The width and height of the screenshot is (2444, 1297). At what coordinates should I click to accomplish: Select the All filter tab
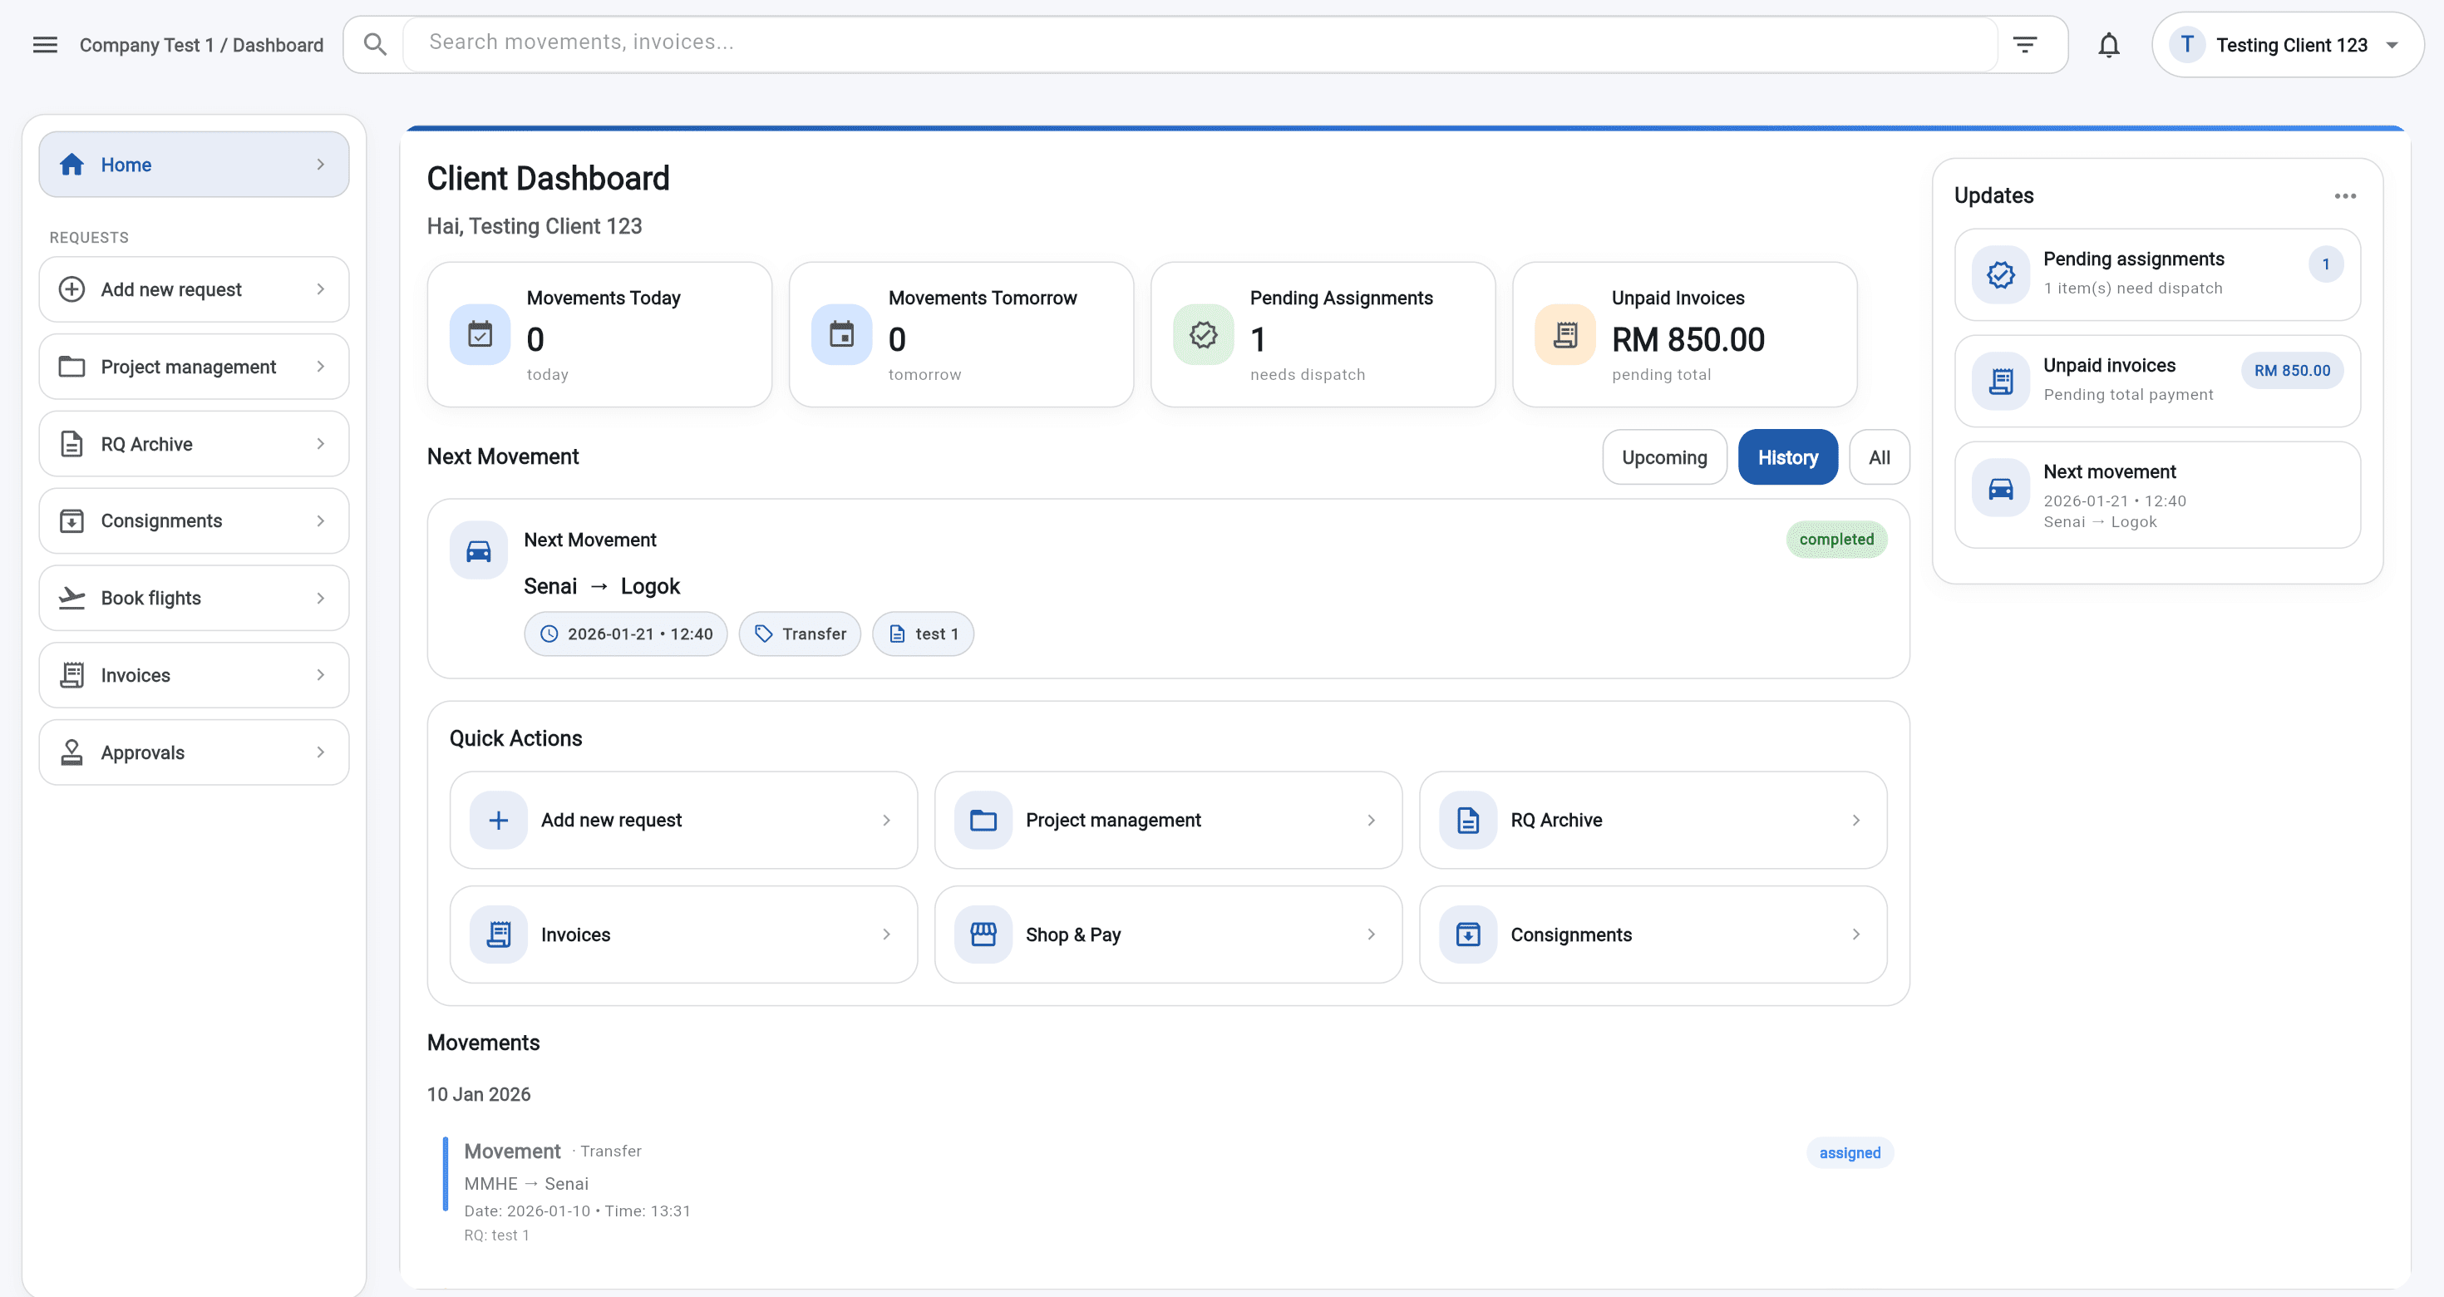point(1879,456)
